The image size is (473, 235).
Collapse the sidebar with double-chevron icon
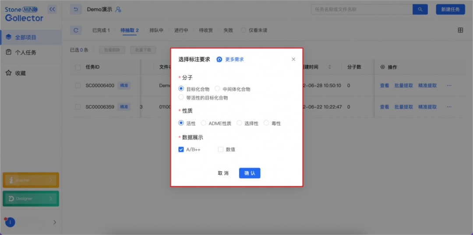click(x=52, y=9)
